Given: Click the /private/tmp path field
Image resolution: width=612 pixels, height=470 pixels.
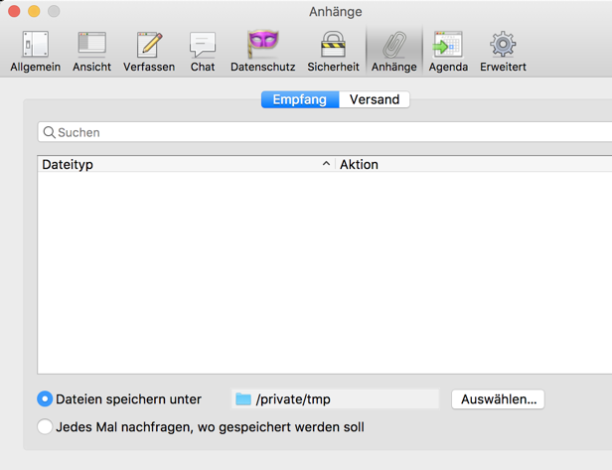Looking at the screenshot, I should click(335, 399).
